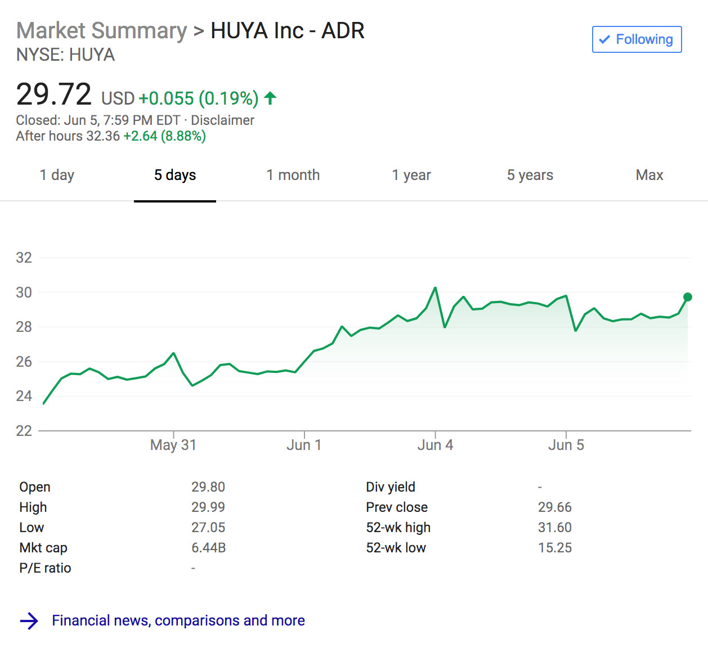Image resolution: width=708 pixels, height=657 pixels.
Task: Open Financial news, comparisons and more link
Action: click(x=178, y=620)
